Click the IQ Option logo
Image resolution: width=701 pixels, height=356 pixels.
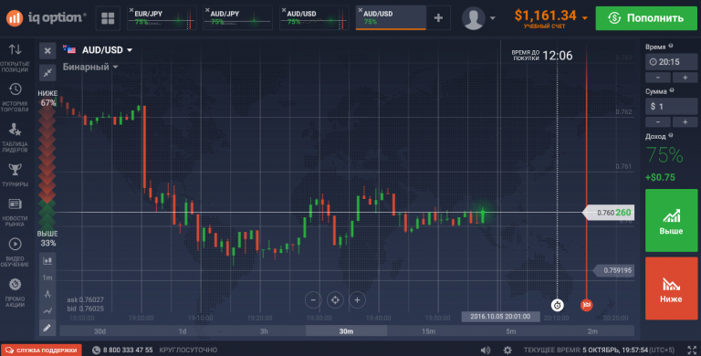coord(46,18)
